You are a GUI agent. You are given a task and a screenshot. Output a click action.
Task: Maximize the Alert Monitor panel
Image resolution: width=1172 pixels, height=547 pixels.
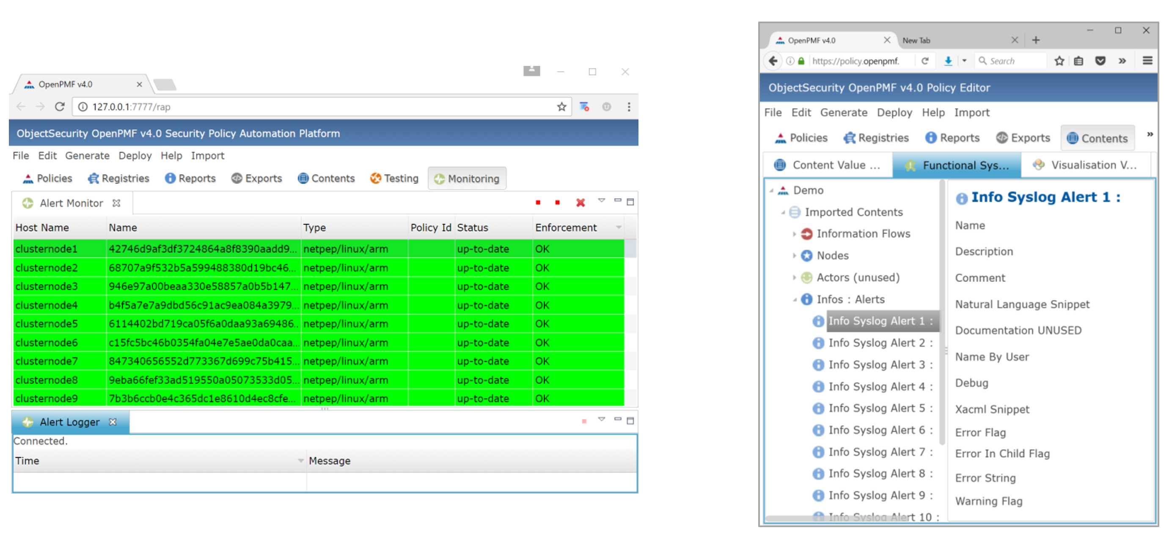[630, 202]
